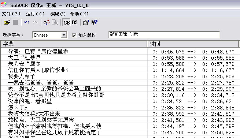The image size is (240, 138).
Task: Click the 时间 column header
Action: 193,44
